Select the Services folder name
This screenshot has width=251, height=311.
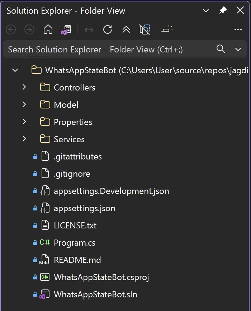pyautogui.click(x=69, y=139)
